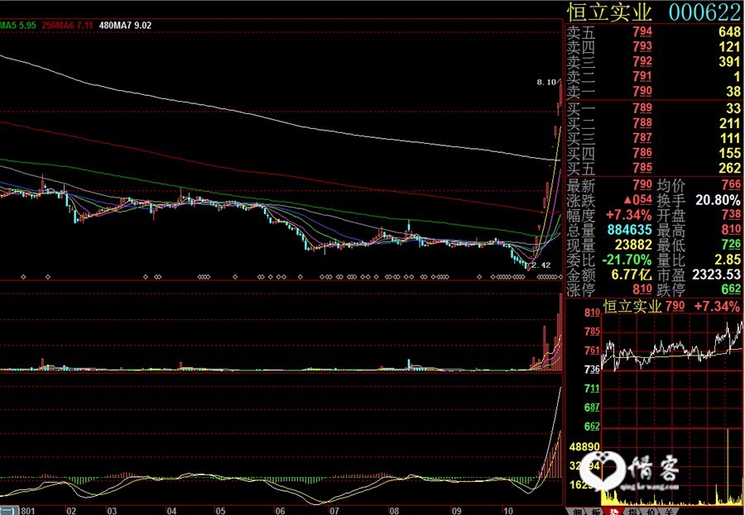Screen dimensions: 745x515
Task: Jump to the 801 date label on the time axis
Action: coord(28,511)
